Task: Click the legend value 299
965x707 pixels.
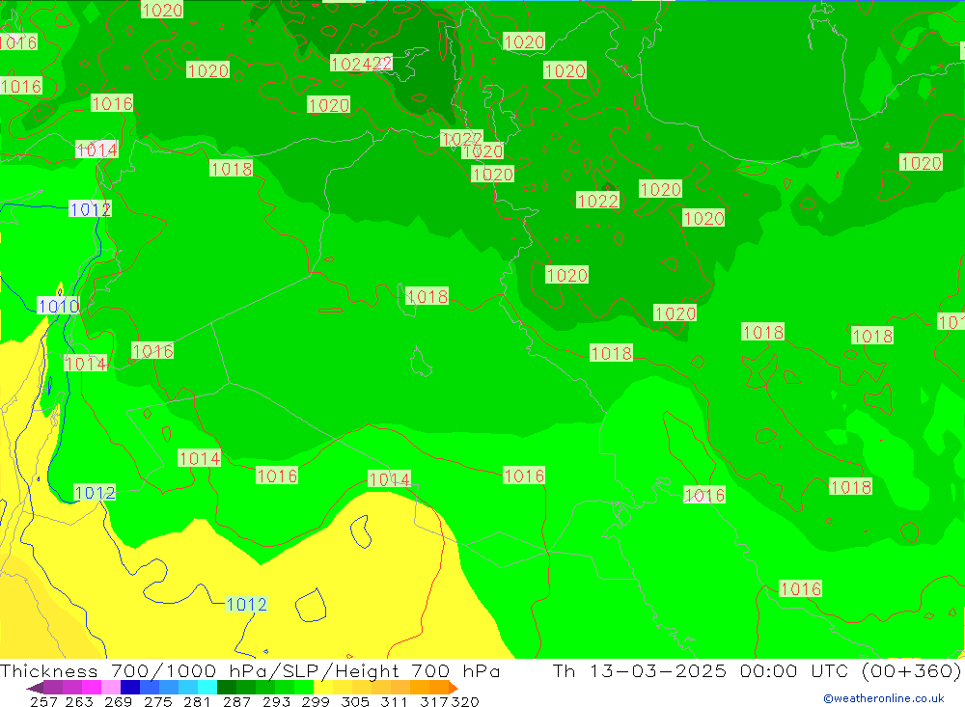Action: tap(316, 701)
